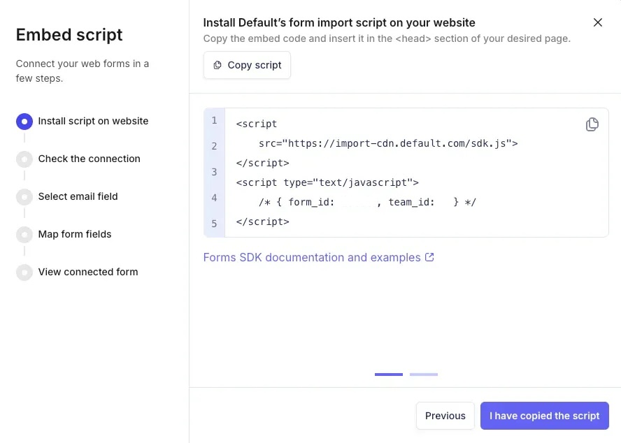Select the Map form fields step
This screenshot has width=621, height=443.
(x=75, y=234)
